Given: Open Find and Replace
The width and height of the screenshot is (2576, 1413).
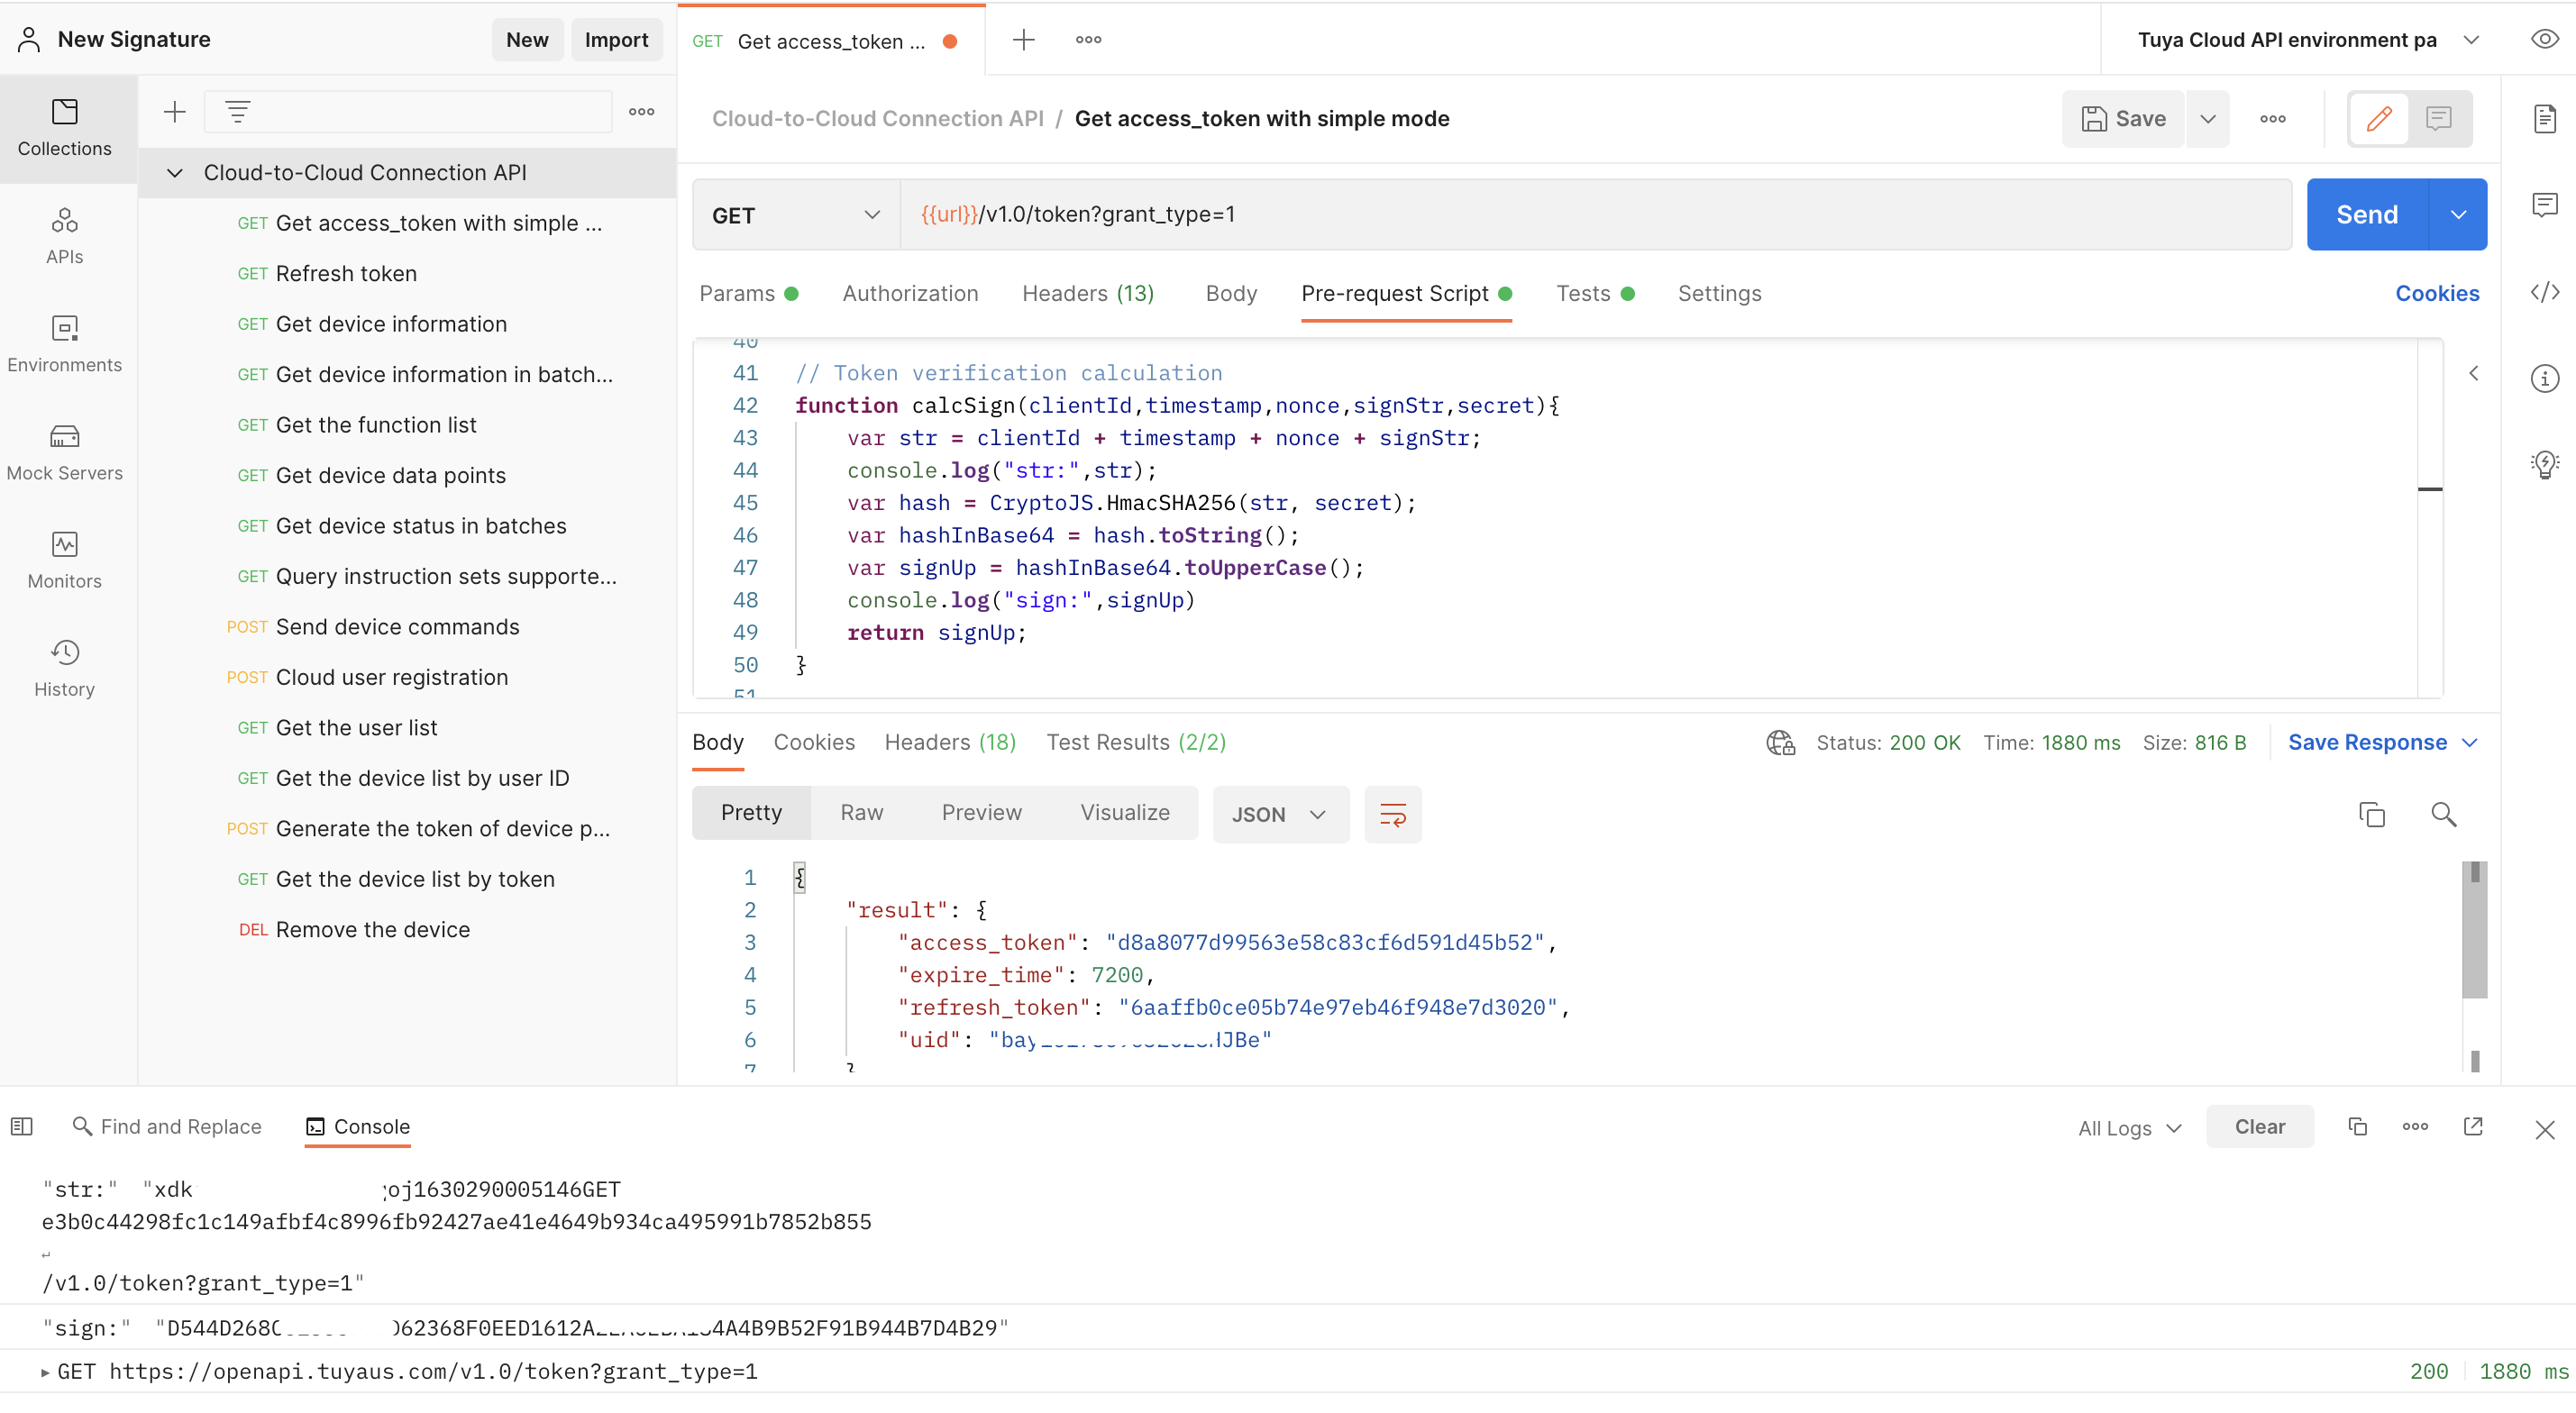Looking at the screenshot, I should click(167, 1127).
